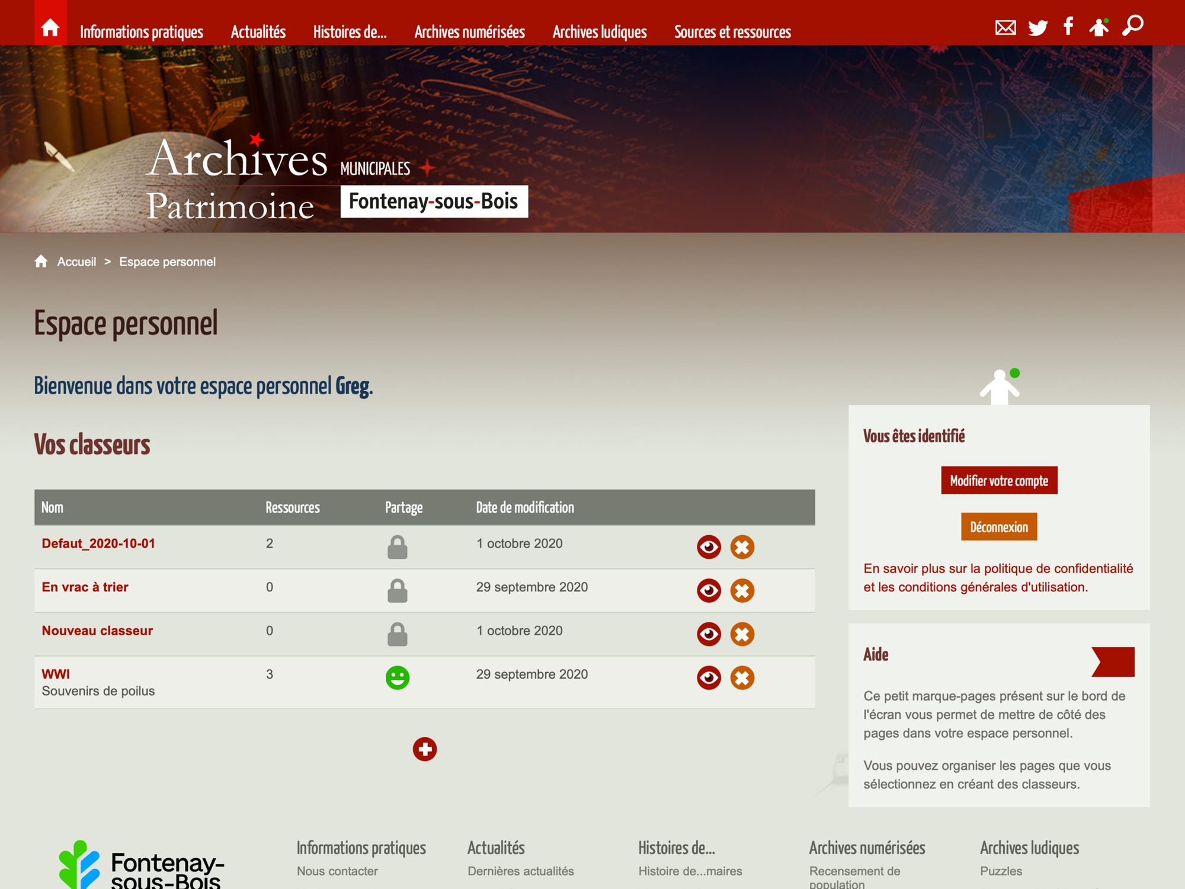
Task: View the En vrac à trier classeur
Action: (709, 590)
